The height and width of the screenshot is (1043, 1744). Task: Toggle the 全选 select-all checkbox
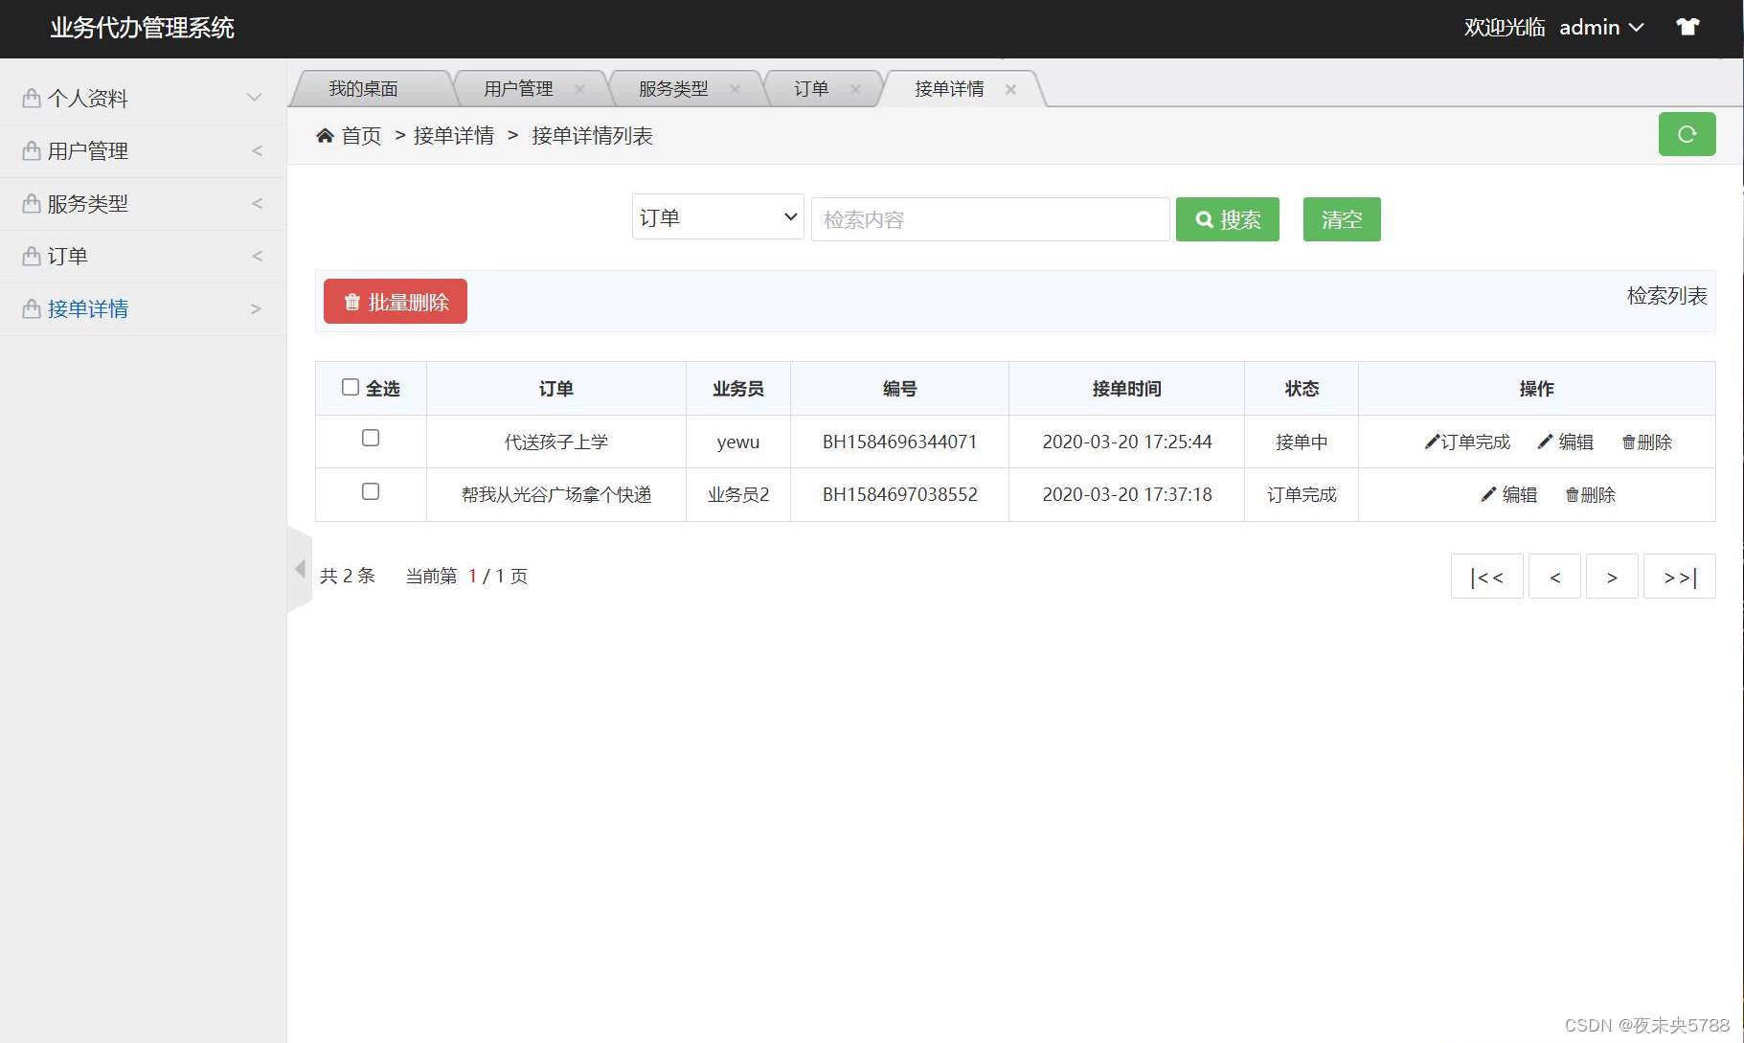pos(351,387)
